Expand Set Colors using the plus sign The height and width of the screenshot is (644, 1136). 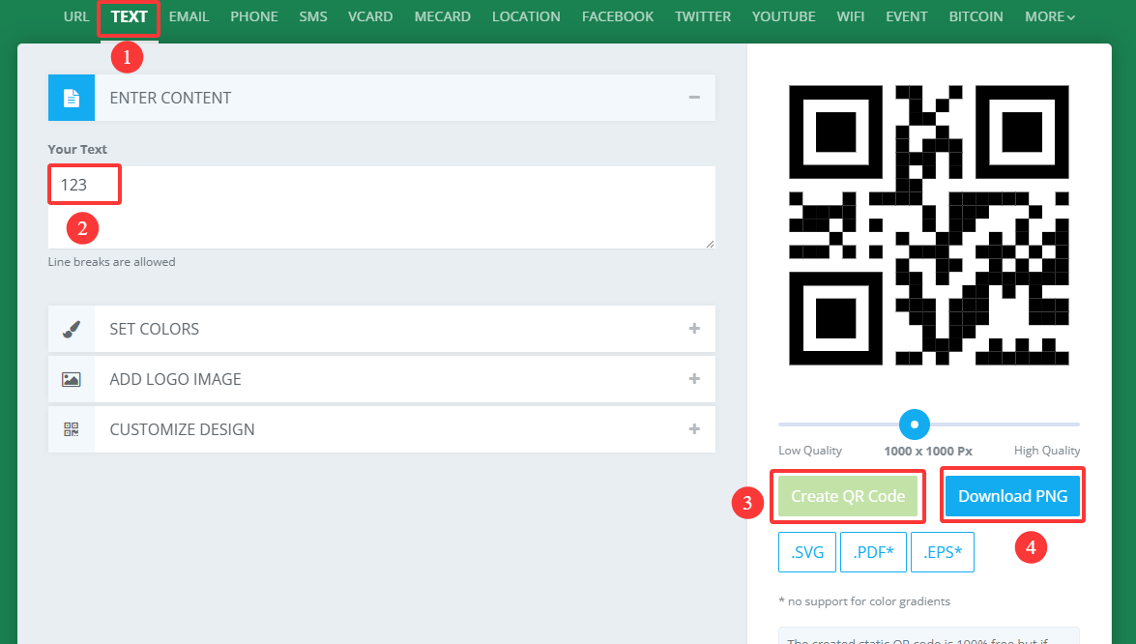tap(694, 329)
